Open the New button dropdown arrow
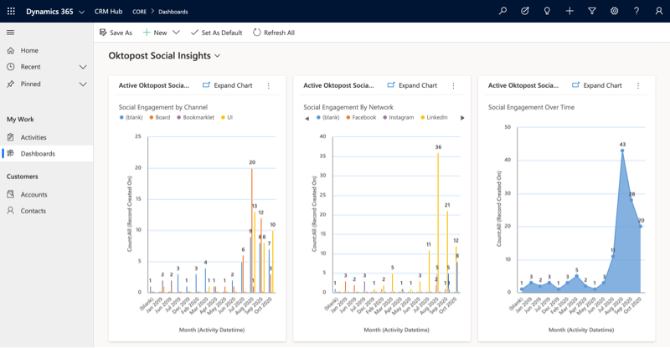 (176, 33)
